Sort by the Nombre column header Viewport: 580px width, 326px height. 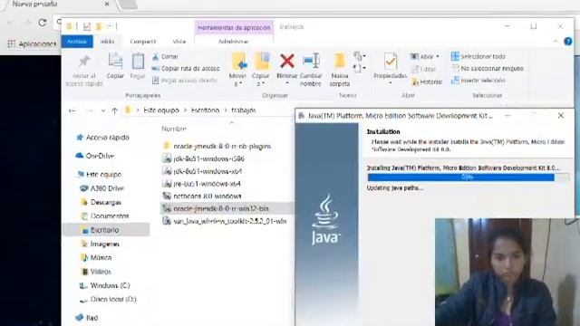tap(173, 129)
